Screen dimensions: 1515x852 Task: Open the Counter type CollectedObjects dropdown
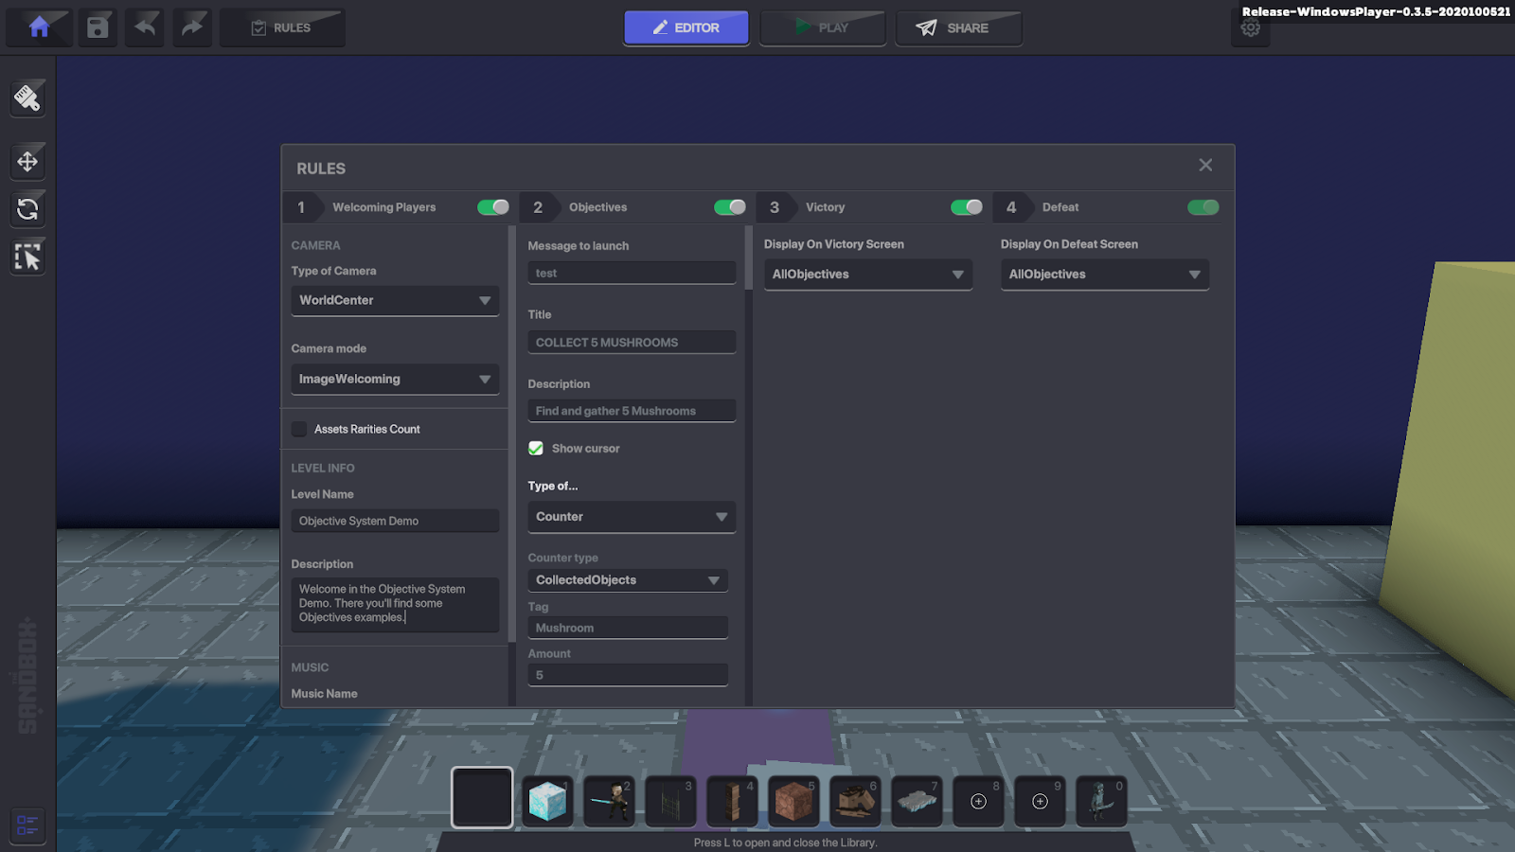click(628, 580)
